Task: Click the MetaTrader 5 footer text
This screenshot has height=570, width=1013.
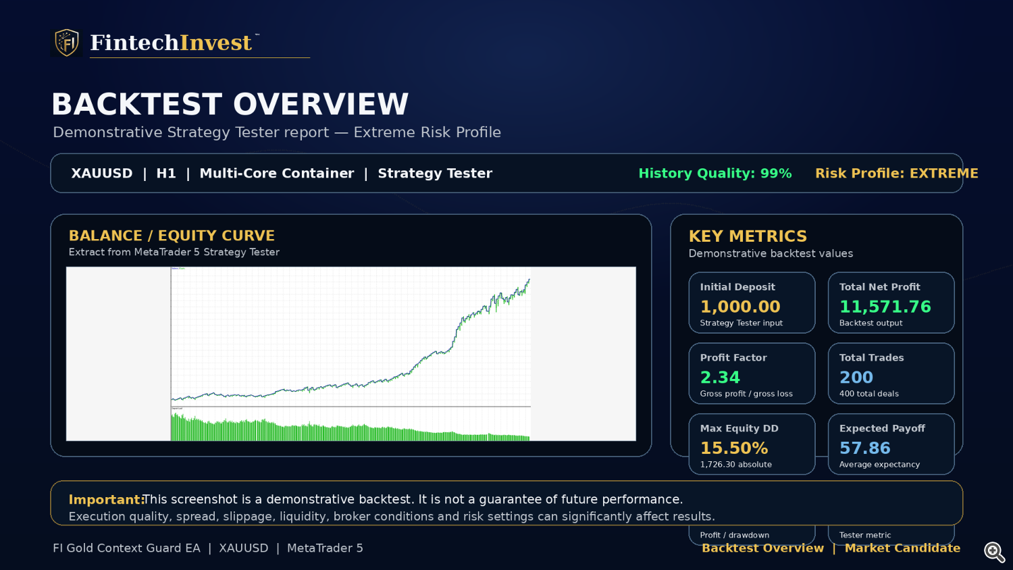Action: click(325, 548)
